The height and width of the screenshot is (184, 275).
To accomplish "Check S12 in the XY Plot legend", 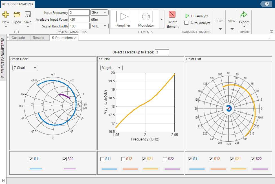I will tap(123, 159).
